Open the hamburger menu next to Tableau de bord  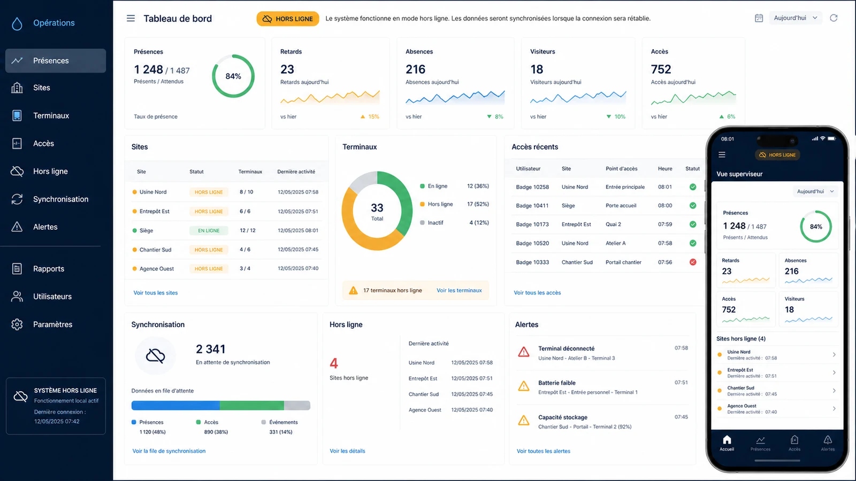tap(131, 18)
